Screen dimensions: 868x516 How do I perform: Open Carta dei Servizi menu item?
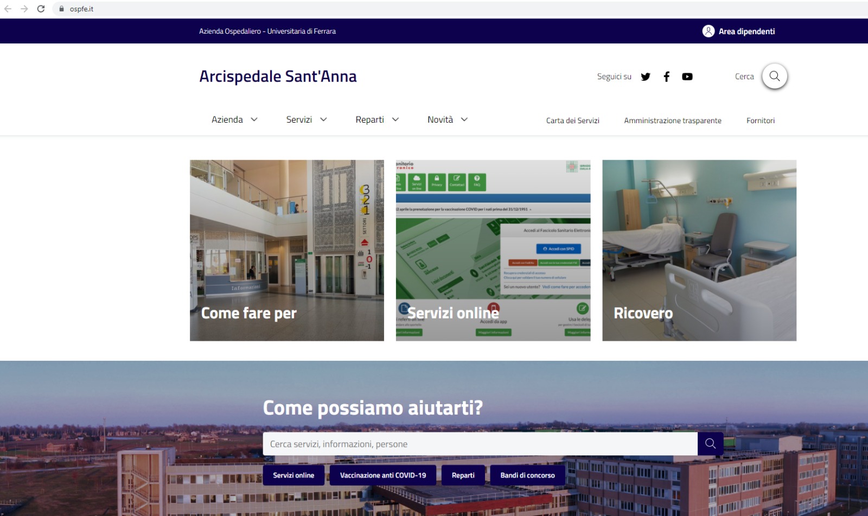pos(572,120)
